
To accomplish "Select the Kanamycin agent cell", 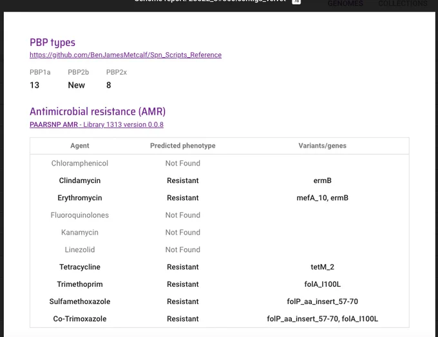I will pyautogui.click(x=80, y=233).
